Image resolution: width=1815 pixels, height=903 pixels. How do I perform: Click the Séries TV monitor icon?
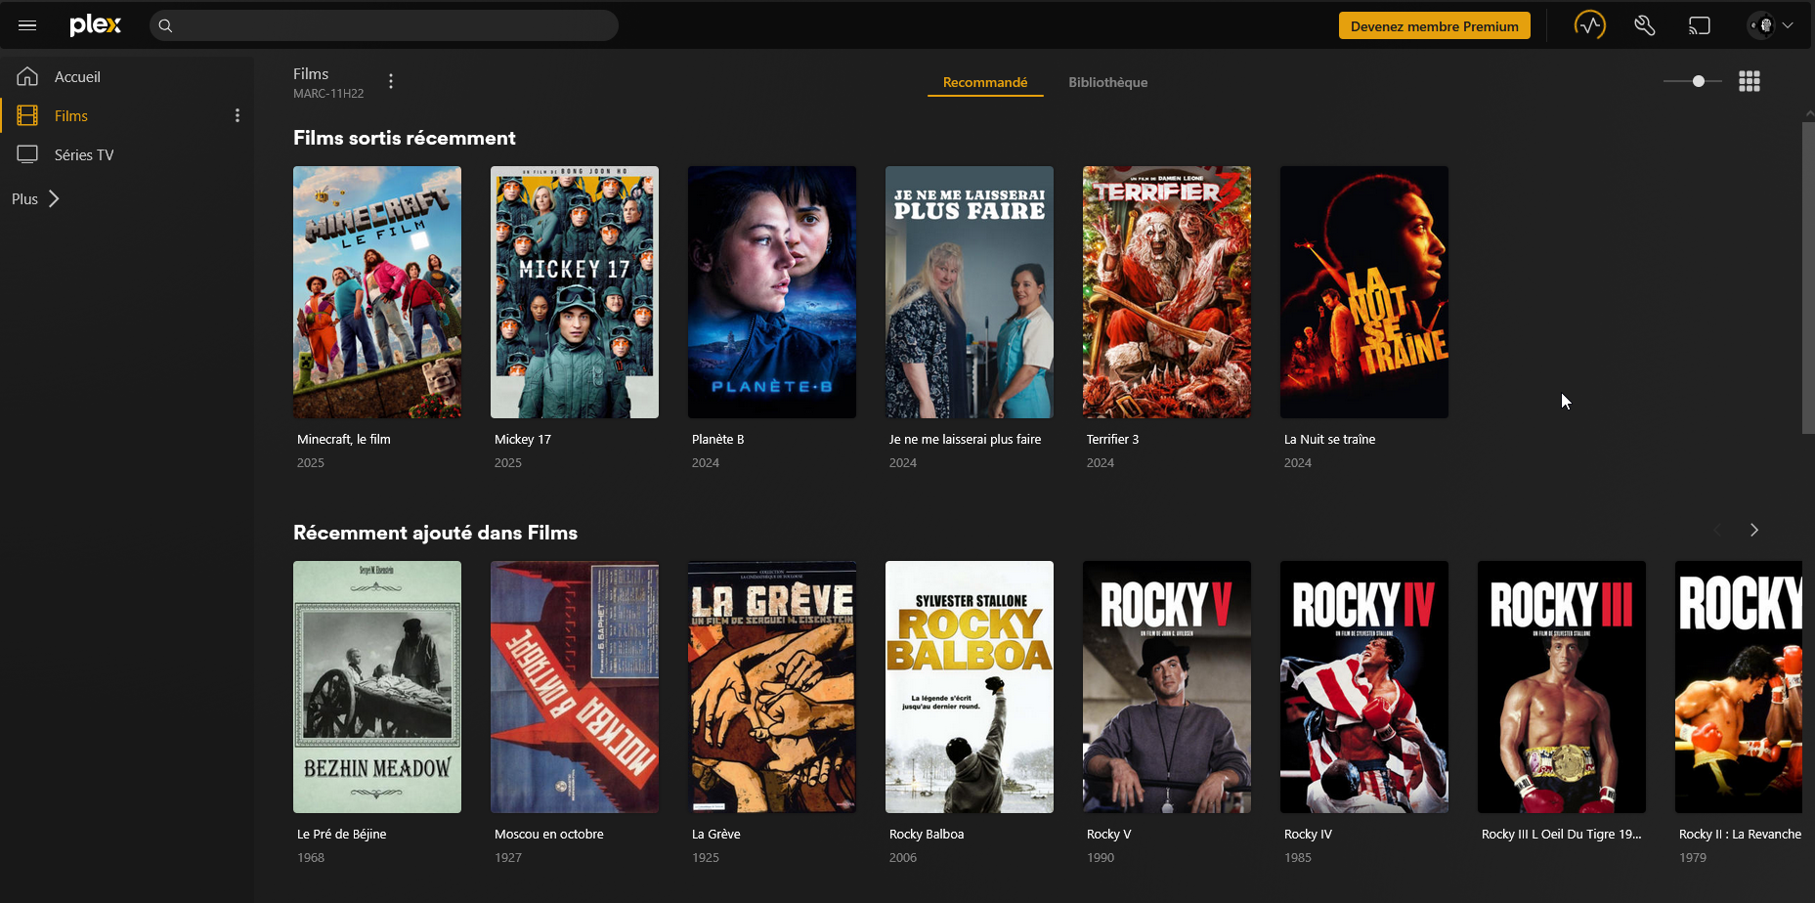27,154
